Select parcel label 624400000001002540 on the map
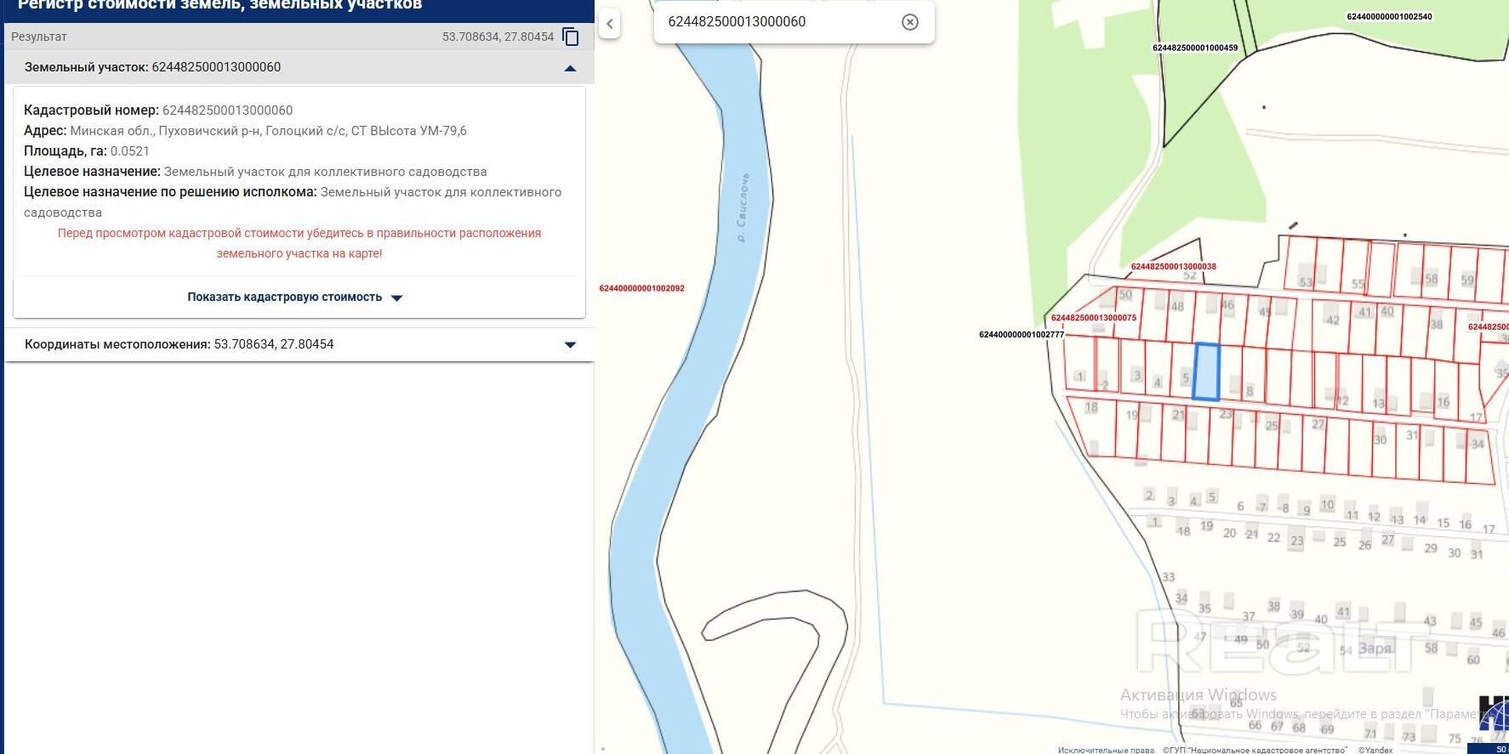The image size is (1509, 754). click(x=1389, y=17)
